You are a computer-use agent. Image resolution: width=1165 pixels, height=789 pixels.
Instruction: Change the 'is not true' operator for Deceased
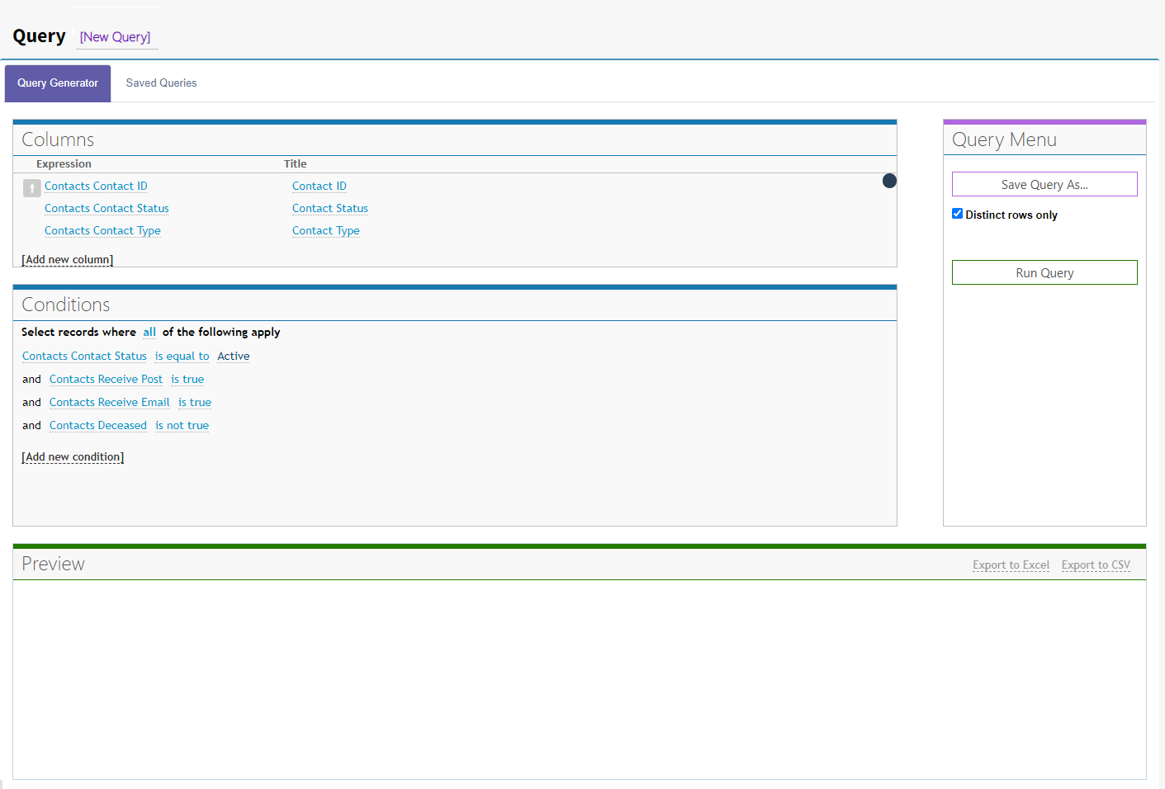point(182,425)
